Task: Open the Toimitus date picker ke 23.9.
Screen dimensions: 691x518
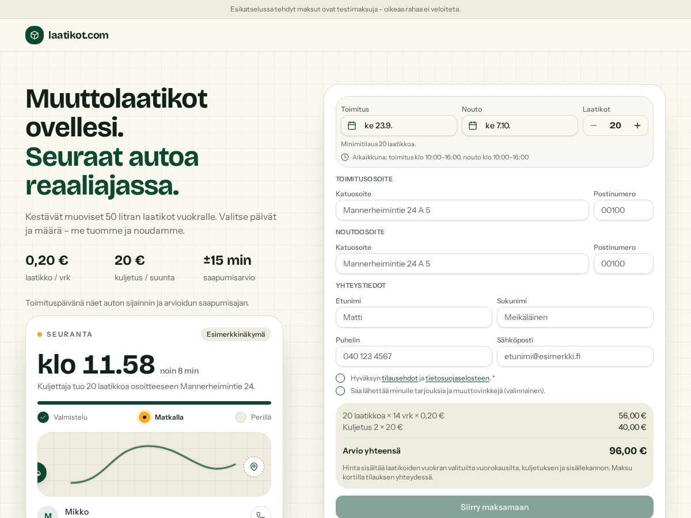Action: (399, 125)
